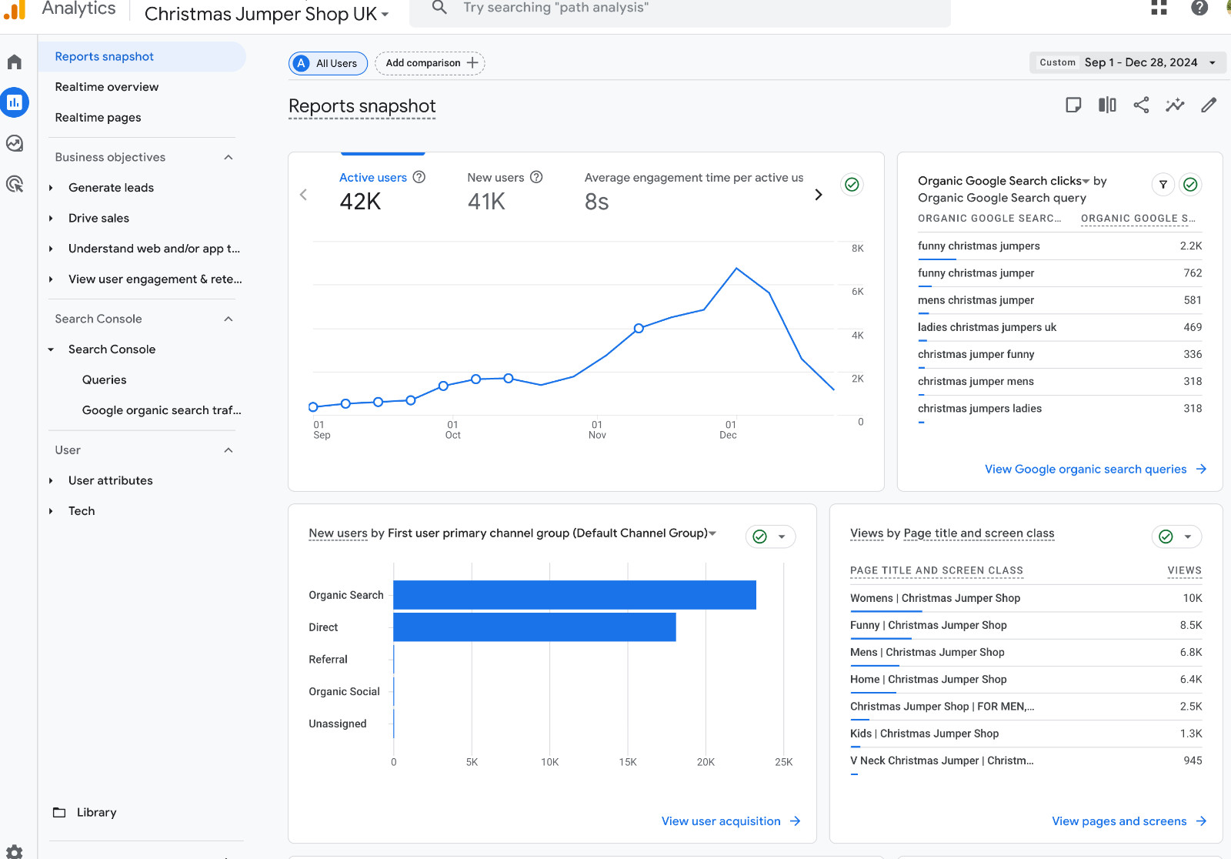The width and height of the screenshot is (1231, 859).
Task: Click 'funny christmas jumpers' query row
Action: coord(1059,246)
